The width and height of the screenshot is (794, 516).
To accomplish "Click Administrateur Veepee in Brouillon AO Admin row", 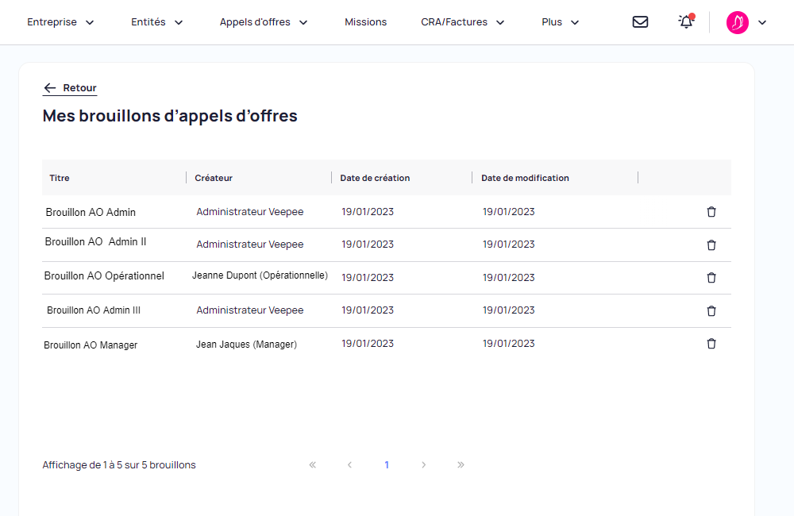I will coord(250,212).
